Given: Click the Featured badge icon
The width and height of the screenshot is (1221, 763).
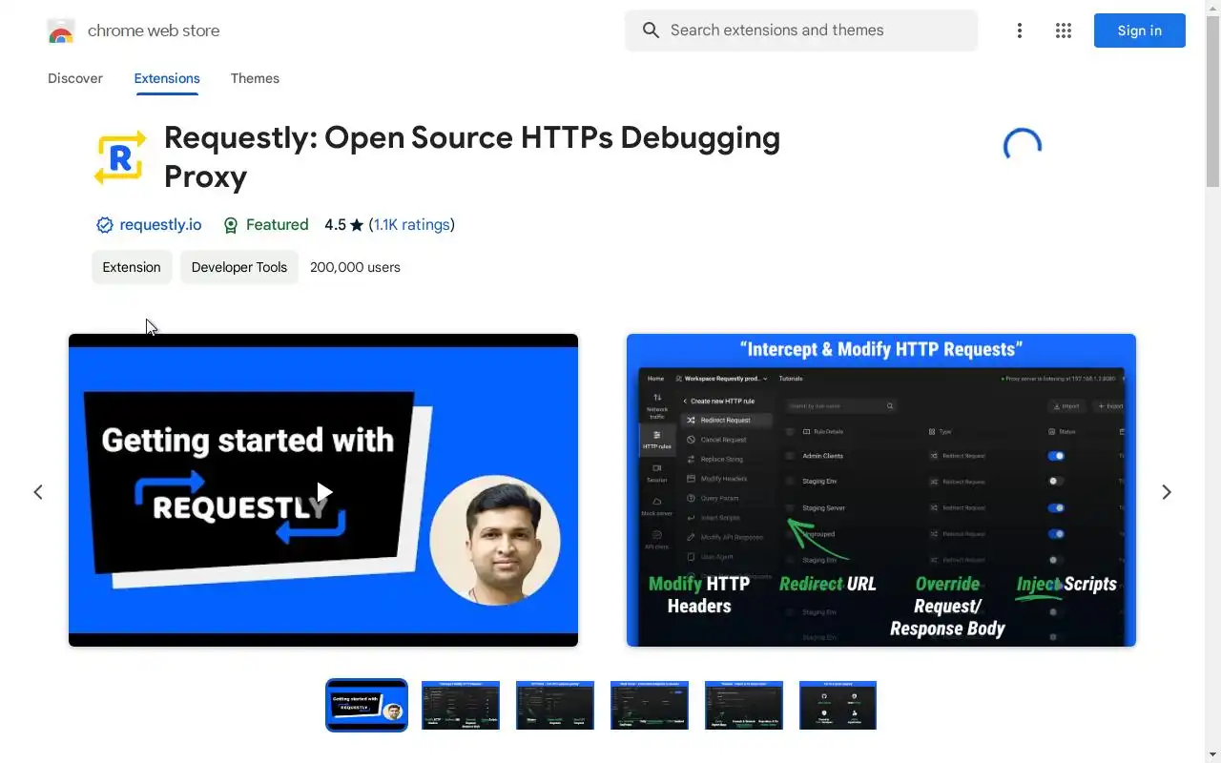Looking at the screenshot, I should click(231, 225).
